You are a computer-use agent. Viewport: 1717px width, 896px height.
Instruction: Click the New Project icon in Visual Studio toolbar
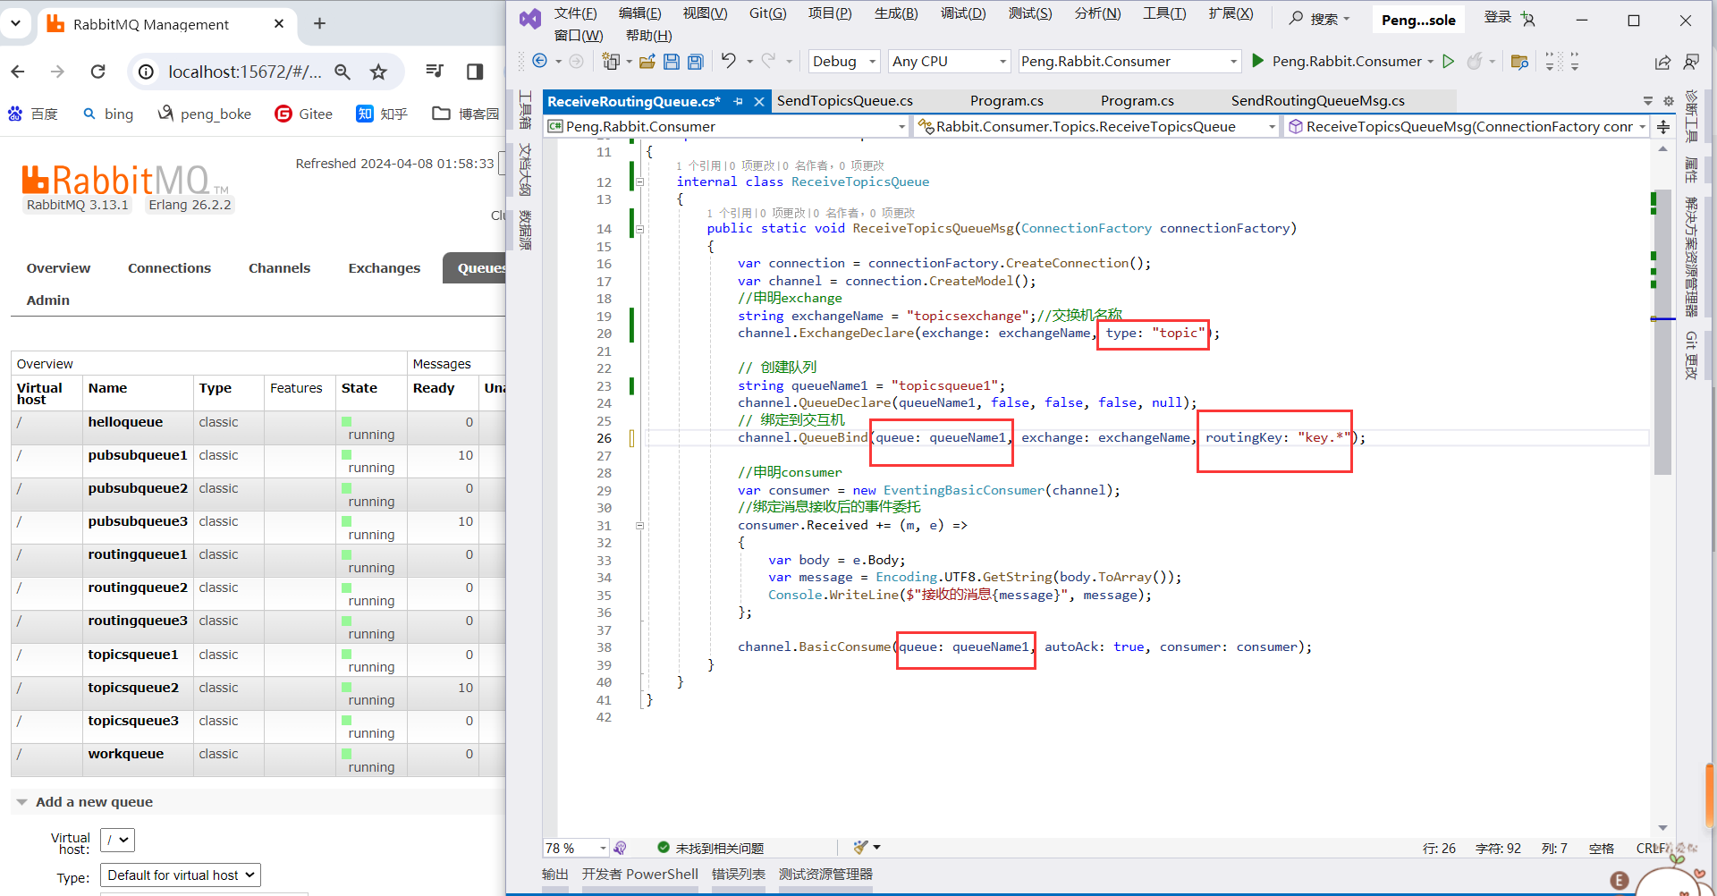pyautogui.click(x=611, y=61)
